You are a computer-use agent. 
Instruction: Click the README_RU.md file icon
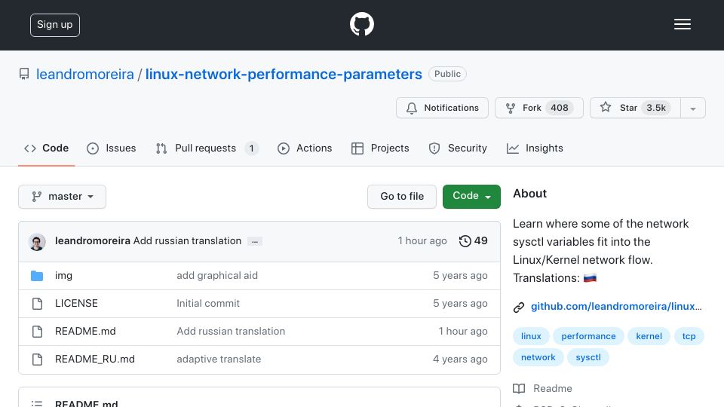pos(37,360)
